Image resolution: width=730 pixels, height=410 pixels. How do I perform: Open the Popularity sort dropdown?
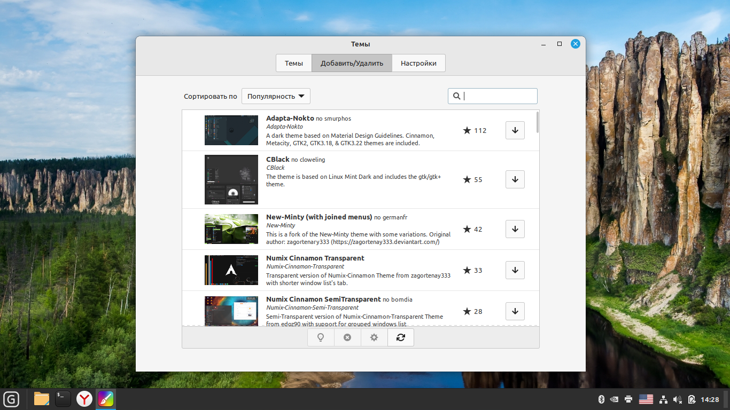tap(276, 96)
